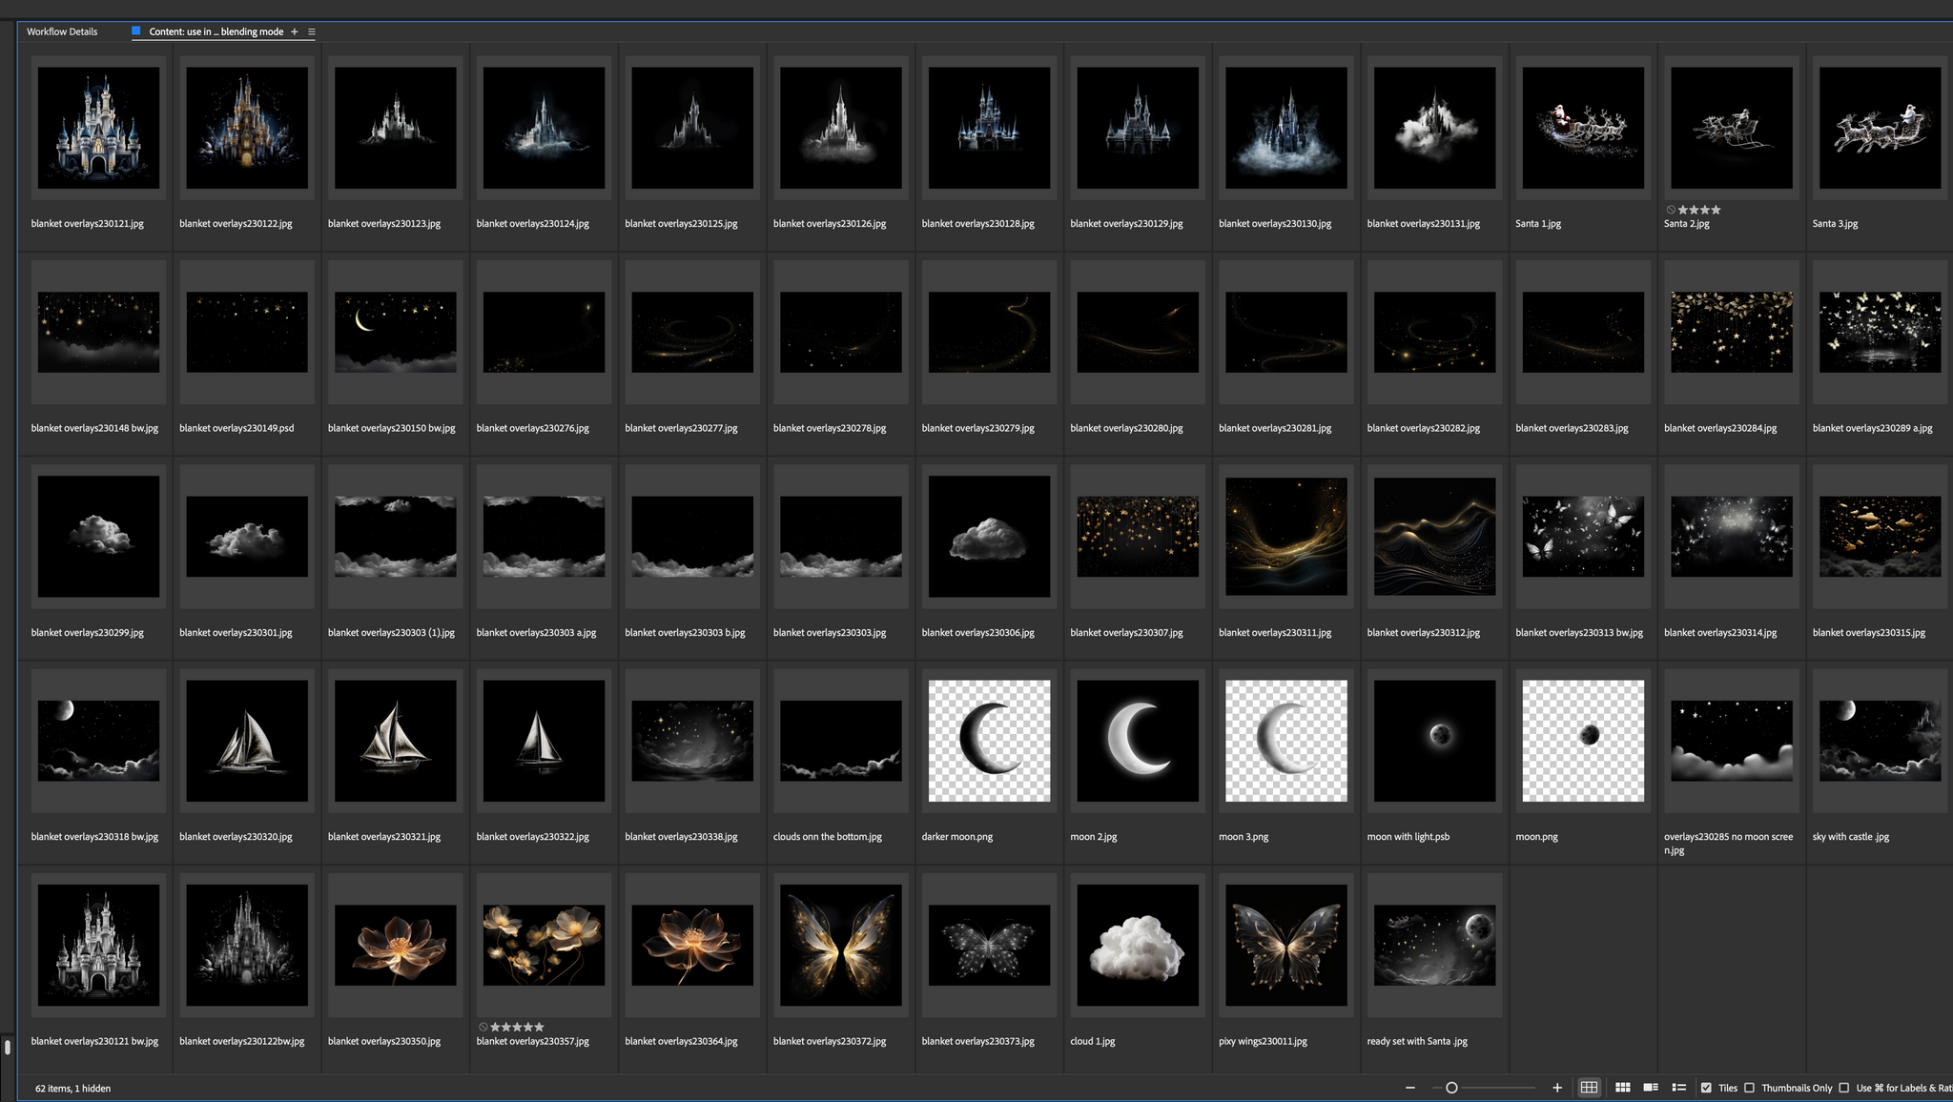Switch to thumbnails view icon

click(1622, 1088)
